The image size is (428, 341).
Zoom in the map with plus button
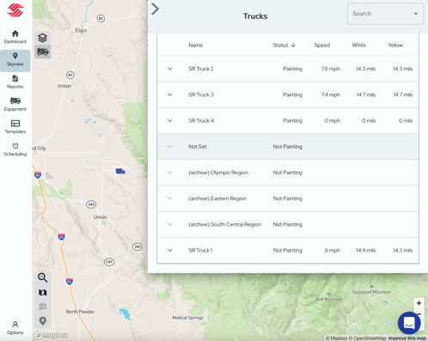tap(419, 303)
